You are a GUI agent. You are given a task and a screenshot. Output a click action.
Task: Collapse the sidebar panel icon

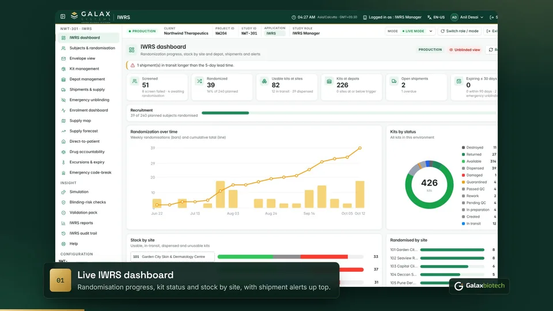point(63,17)
